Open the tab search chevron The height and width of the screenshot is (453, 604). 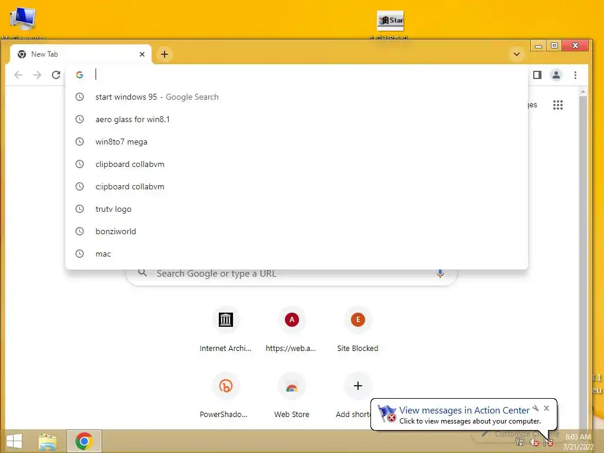click(x=517, y=54)
